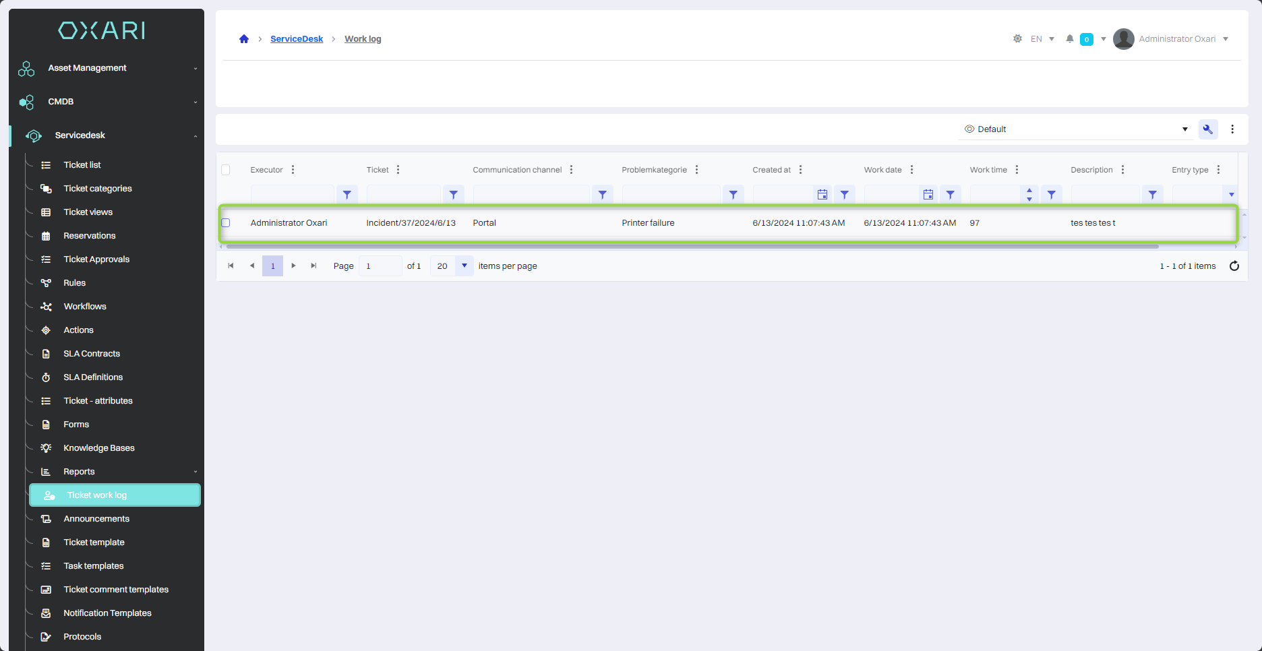Click filter icon for Executor column
This screenshot has width=1262, height=651.
(x=347, y=195)
